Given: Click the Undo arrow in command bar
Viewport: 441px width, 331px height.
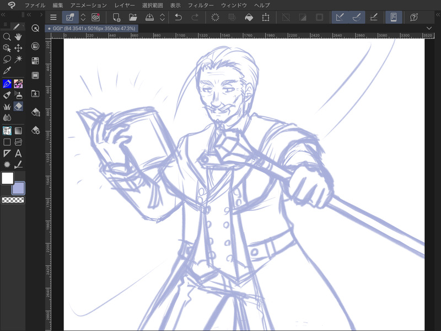Looking at the screenshot, I should coord(178,18).
